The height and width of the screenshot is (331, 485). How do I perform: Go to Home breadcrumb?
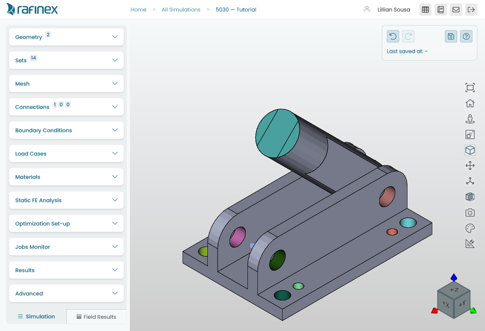click(139, 10)
